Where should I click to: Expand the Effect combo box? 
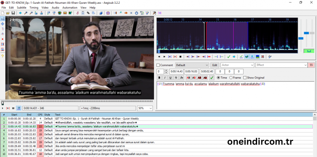[305, 65]
